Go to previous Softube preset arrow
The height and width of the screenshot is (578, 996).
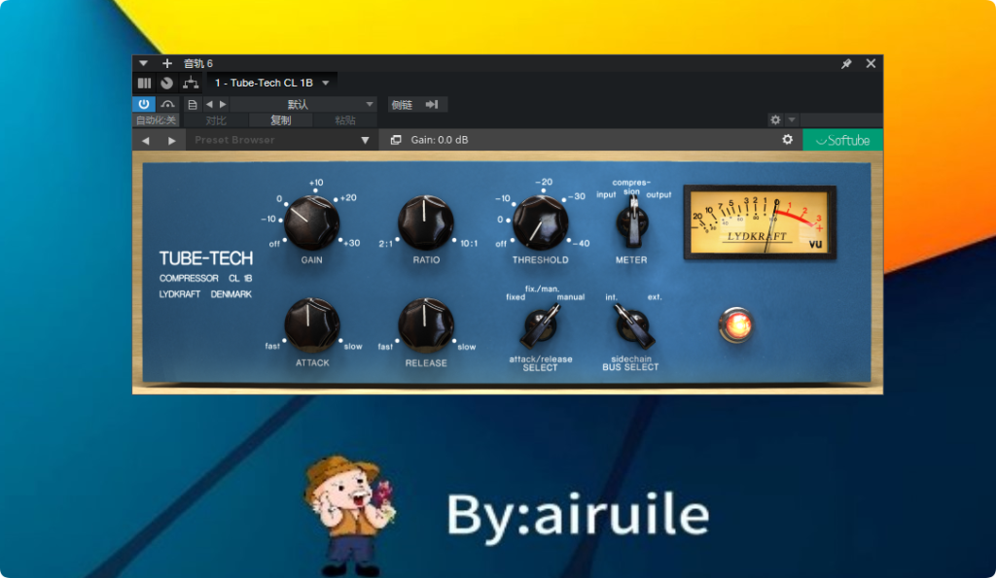(x=146, y=141)
